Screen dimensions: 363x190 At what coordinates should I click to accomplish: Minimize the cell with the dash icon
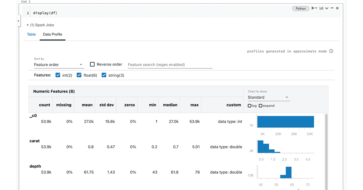pyautogui.click(x=332, y=8)
